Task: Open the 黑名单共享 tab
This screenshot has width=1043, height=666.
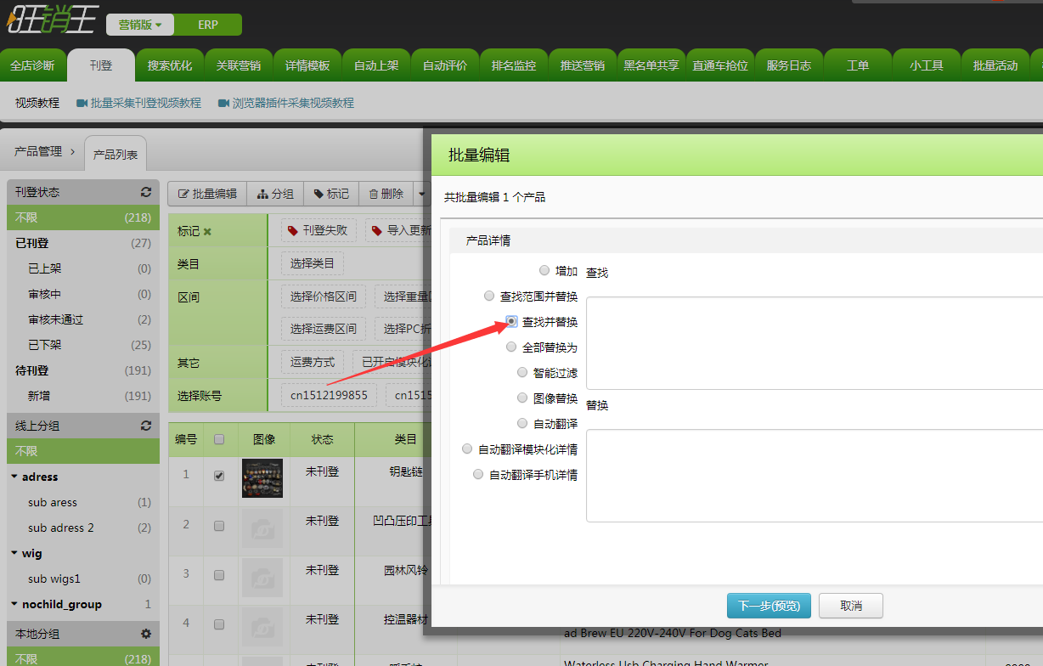Action: pyautogui.click(x=651, y=65)
